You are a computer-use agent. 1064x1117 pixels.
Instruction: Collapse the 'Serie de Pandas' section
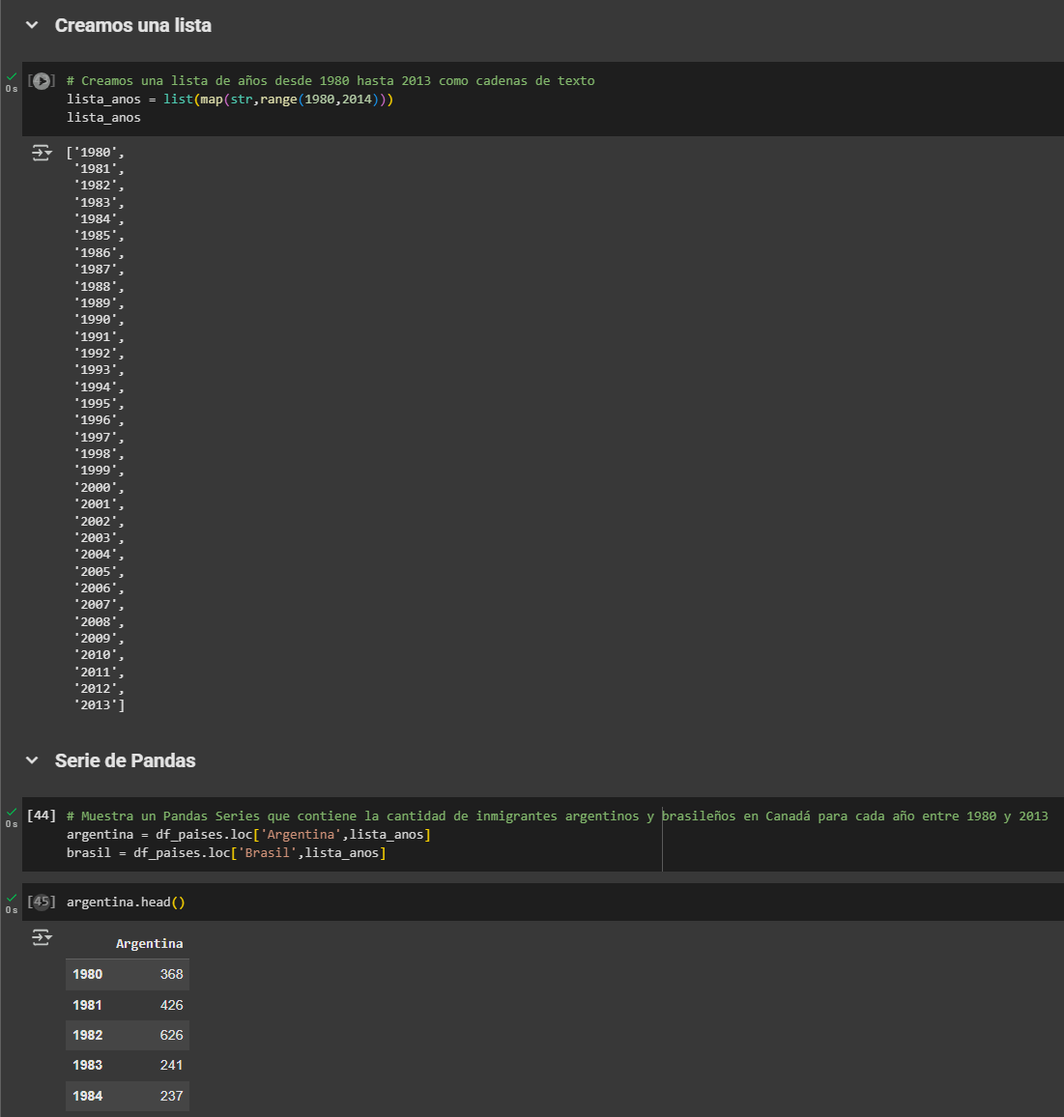[x=31, y=760]
